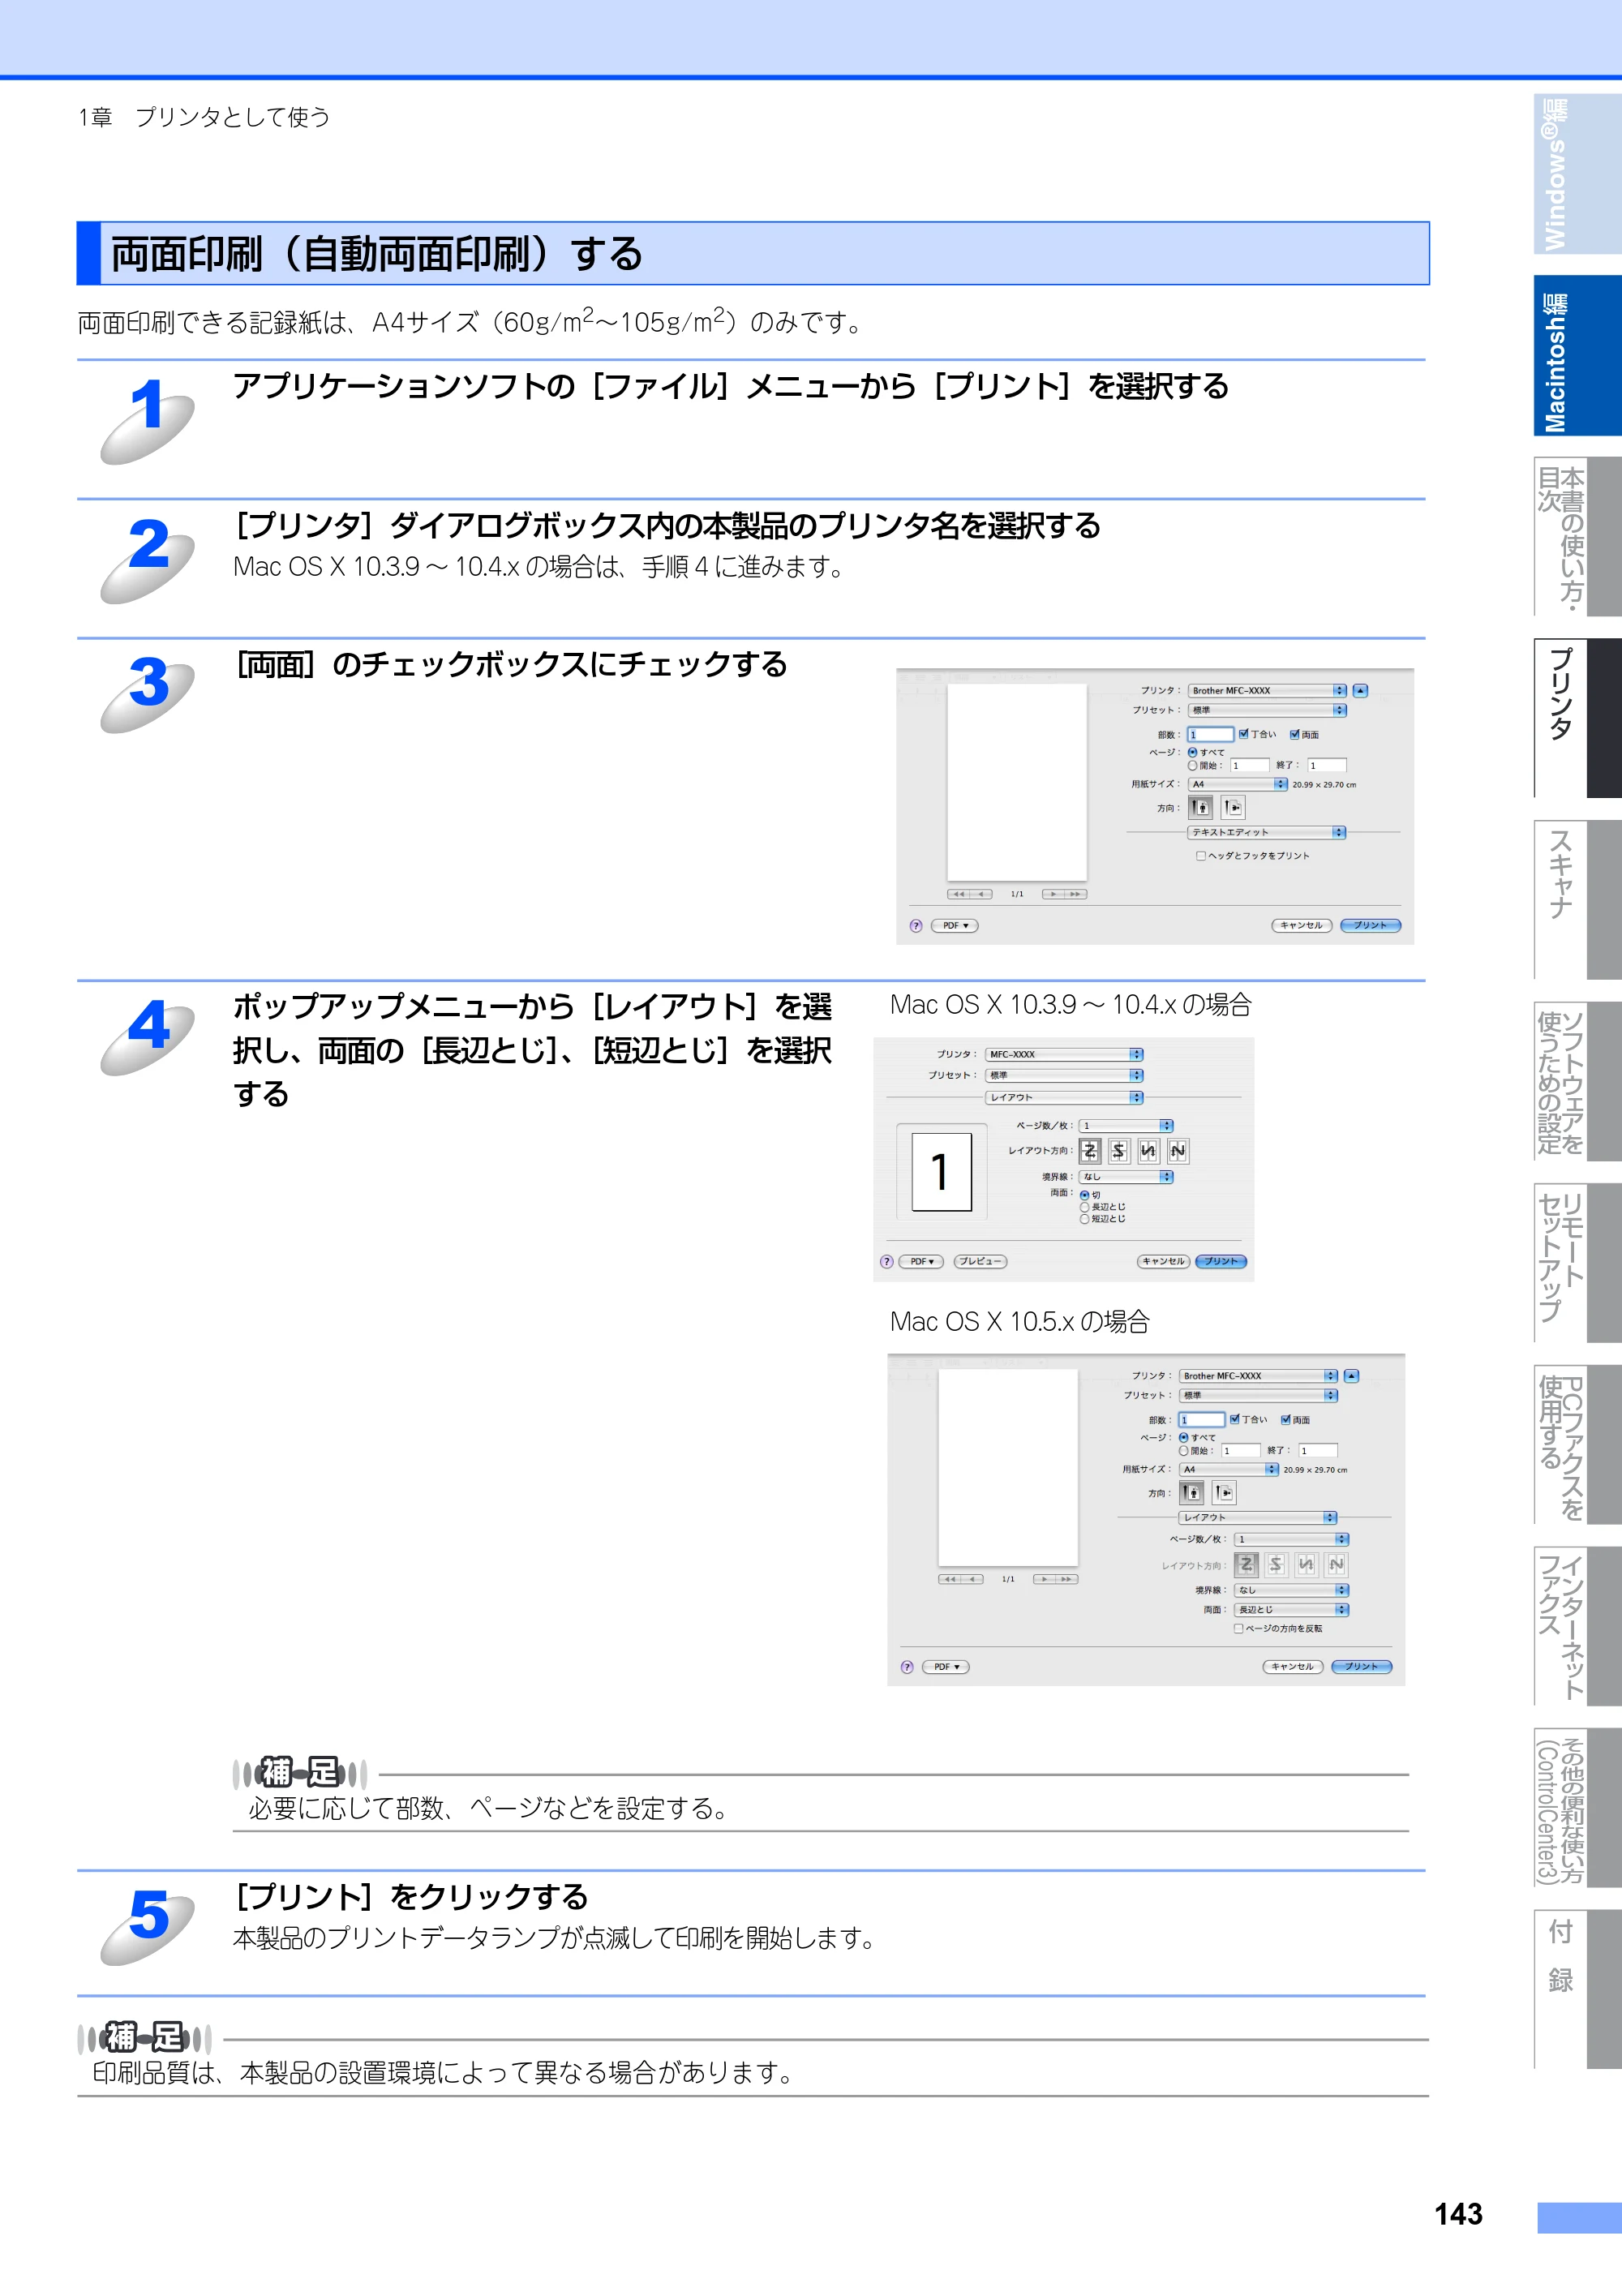Open Macintosh編 side tab
This screenshot has width=1622, height=2296.
[x=1577, y=355]
